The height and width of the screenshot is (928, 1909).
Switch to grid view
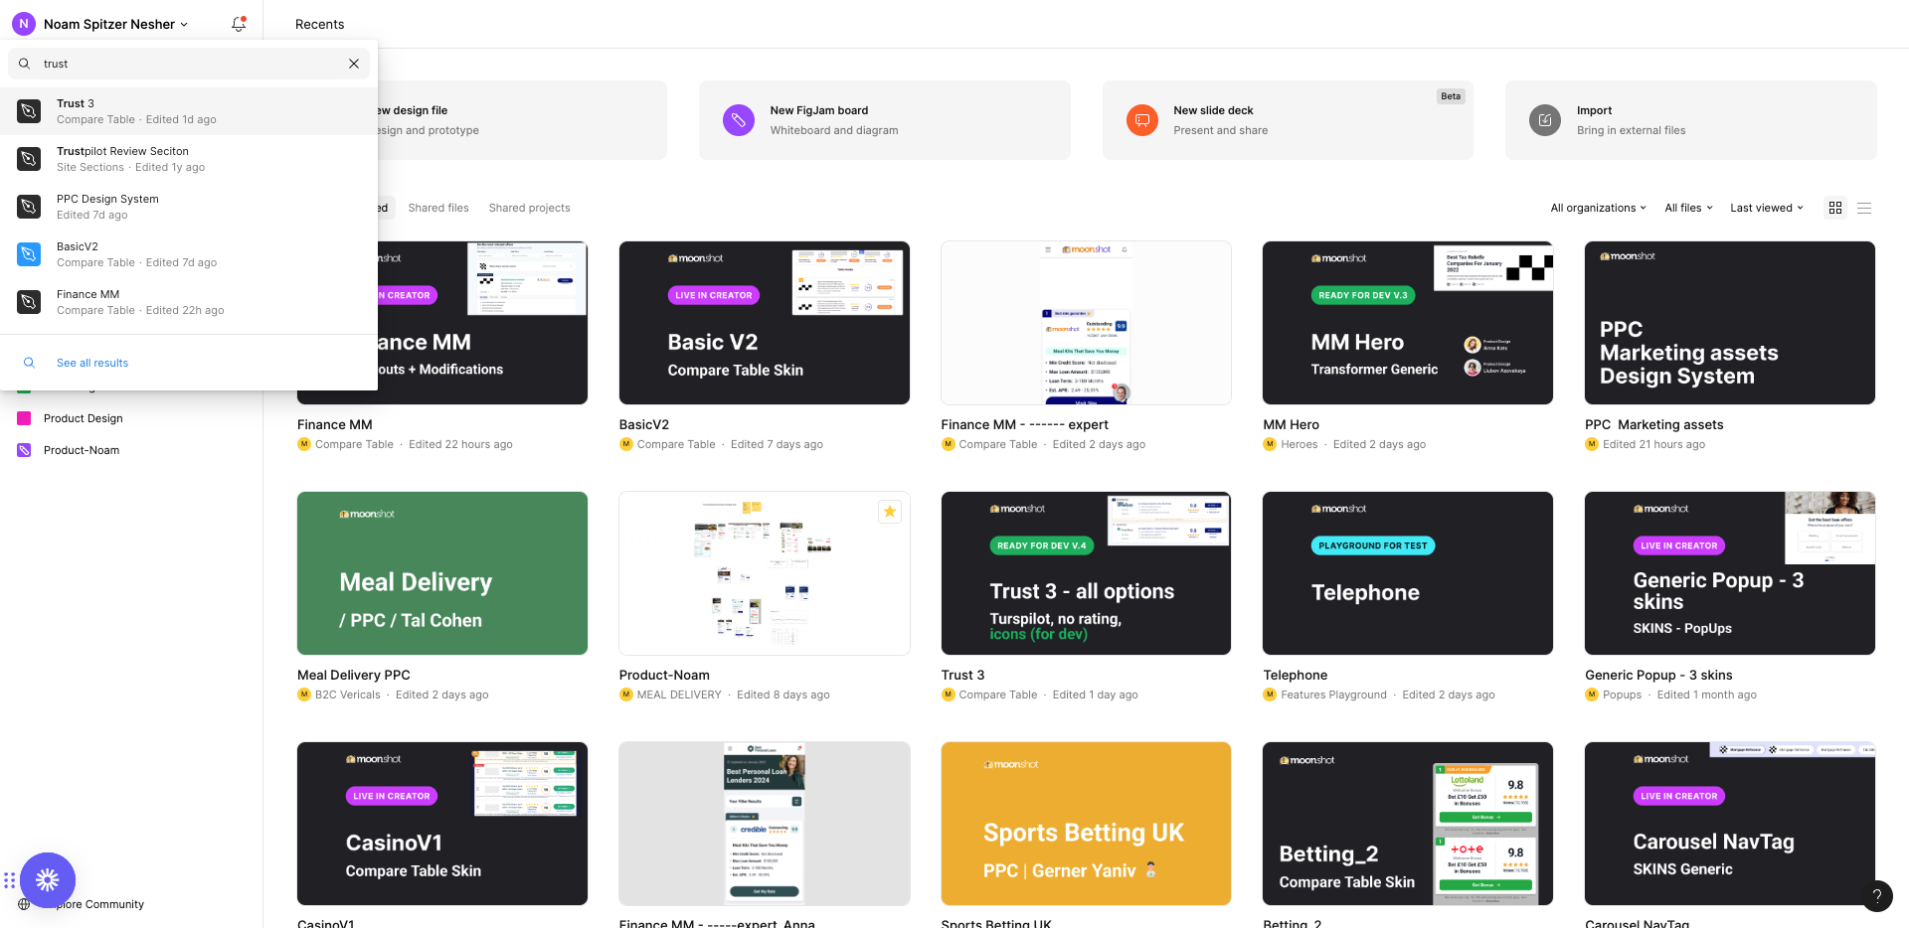coord(1835,208)
